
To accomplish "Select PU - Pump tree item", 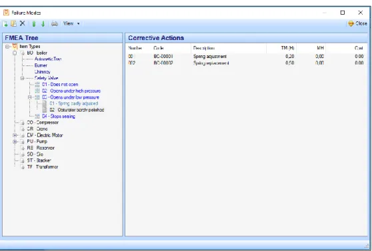I will tap(37, 142).
